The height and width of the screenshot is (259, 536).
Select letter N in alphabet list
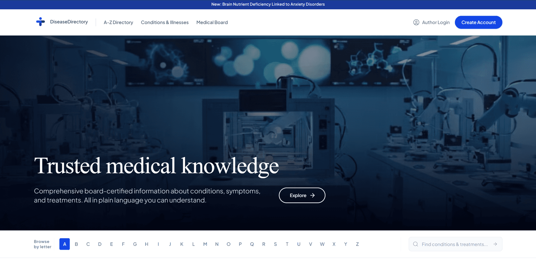pyautogui.click(x=217, y=244)
